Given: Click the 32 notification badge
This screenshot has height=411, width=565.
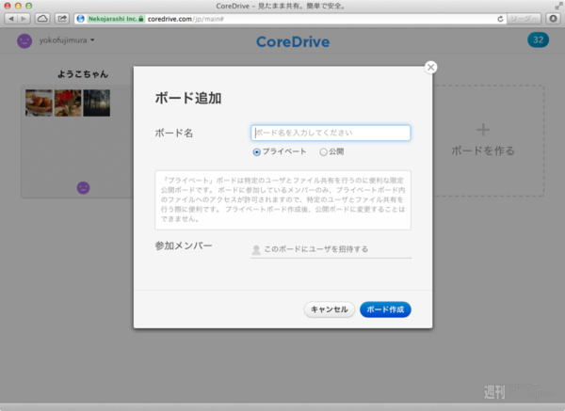Looking at the screenshot, I should tap(538, 40).
